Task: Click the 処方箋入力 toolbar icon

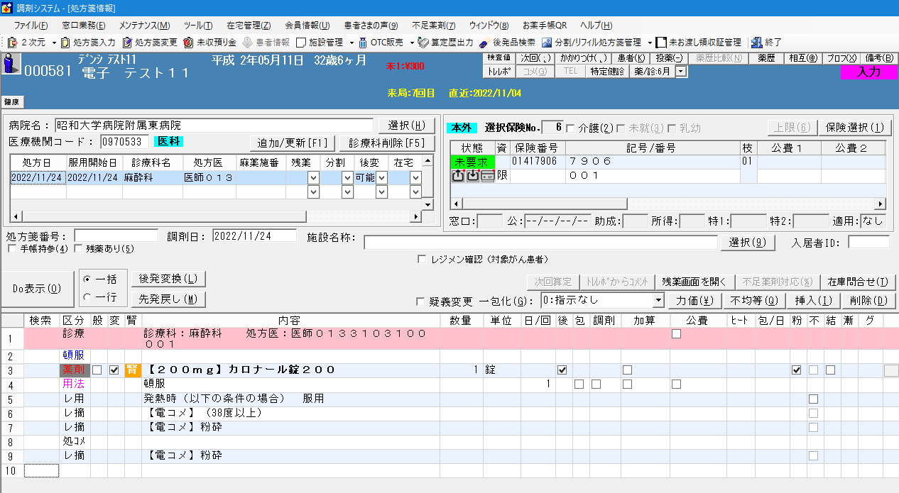Action: tap(66, 43)
